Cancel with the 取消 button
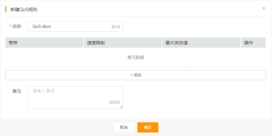The image size is (272, 136). (x=124, y=127)
